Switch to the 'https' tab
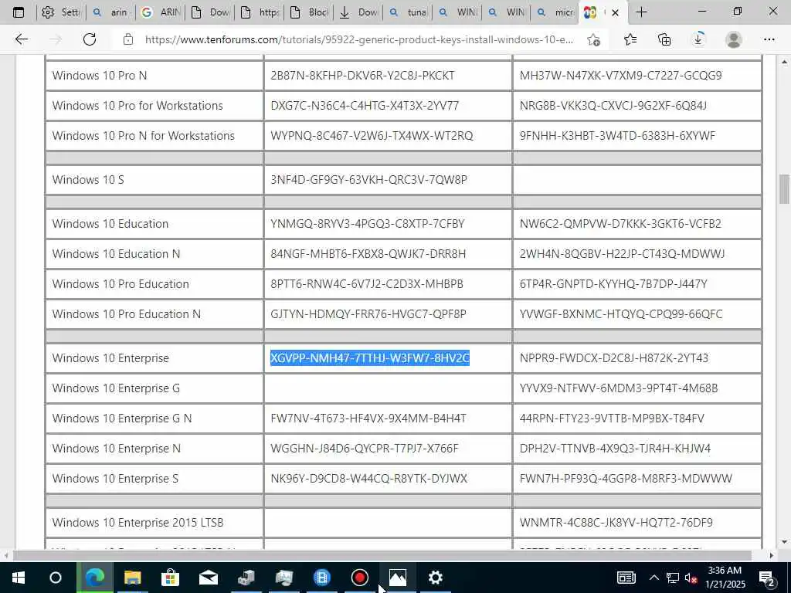The height and width of the screenshot is (593, 791). point(260,12)
